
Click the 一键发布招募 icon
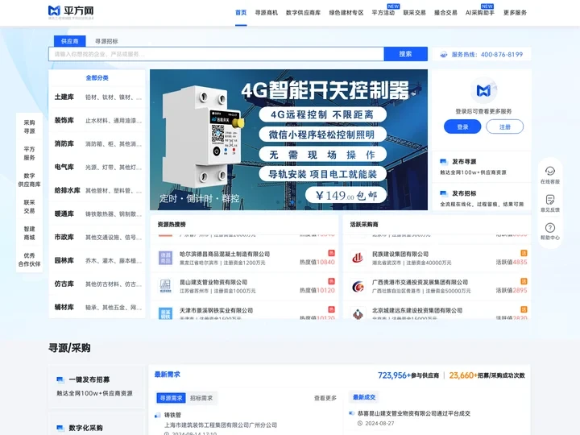[x=60, y=379]
